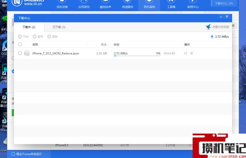Open 工具箱 toolbox section
The image size is (246, 158).
(x=171, y=4)
